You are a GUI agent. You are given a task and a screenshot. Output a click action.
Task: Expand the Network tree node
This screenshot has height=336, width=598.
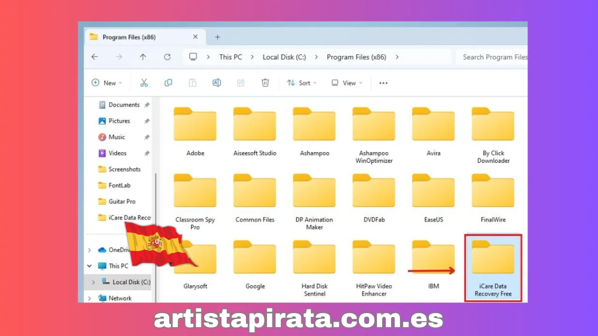coord(89,298)
